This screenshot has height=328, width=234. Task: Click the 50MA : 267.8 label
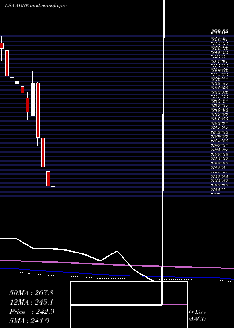pyautogui.click(x=31, y=293)
